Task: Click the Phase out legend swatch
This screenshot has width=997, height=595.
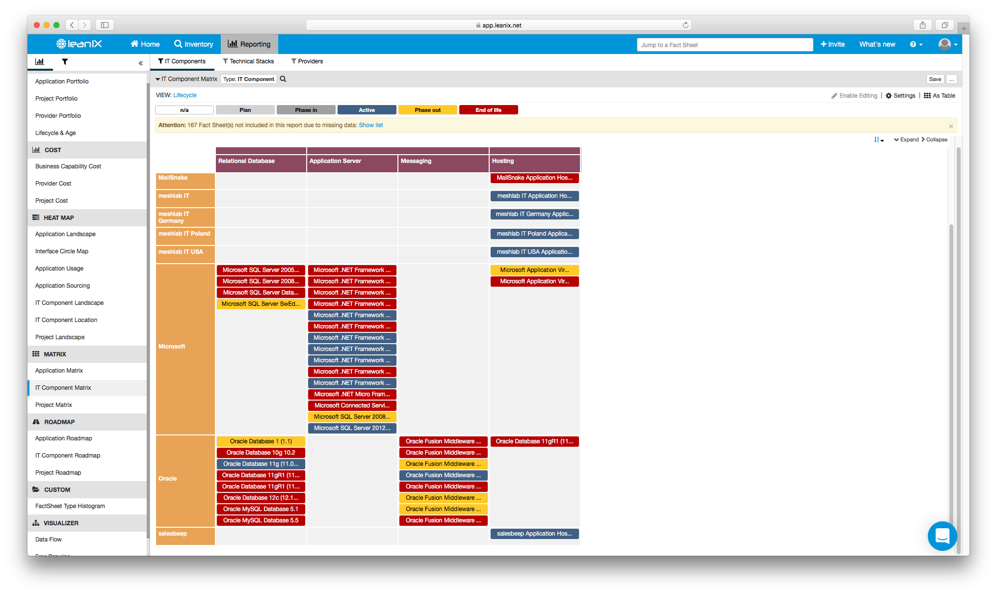Action: (428, 110)
